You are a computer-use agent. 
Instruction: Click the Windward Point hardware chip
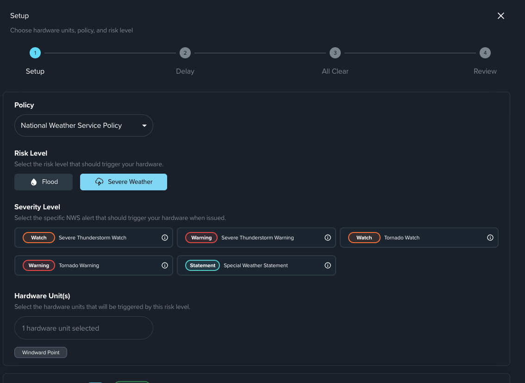coord(41,352)
